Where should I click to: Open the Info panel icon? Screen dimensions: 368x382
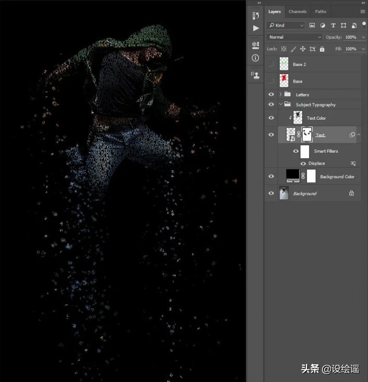coord(255,58)
